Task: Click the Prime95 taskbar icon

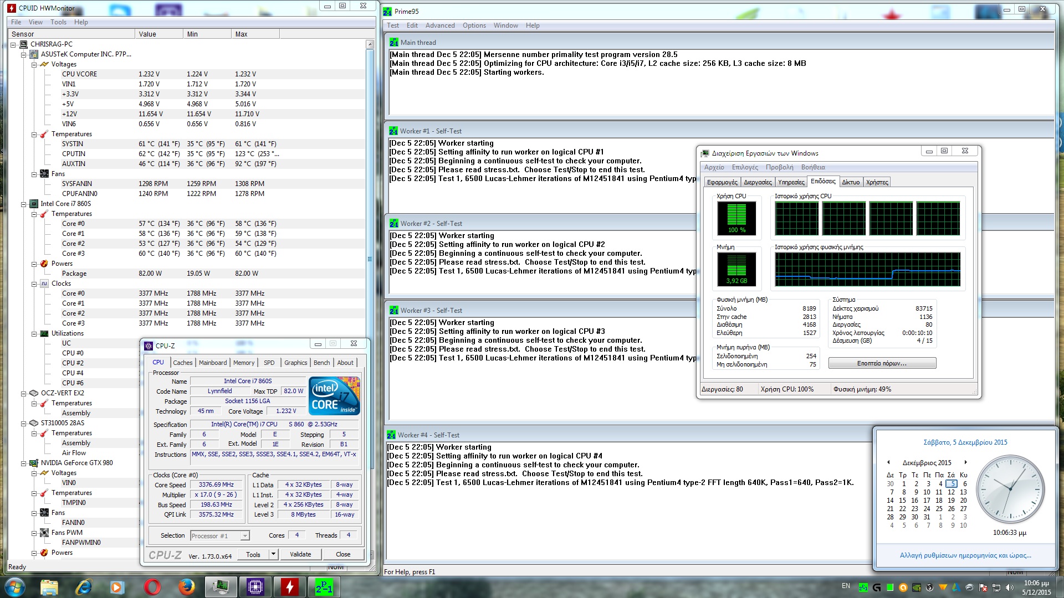Action: [324, 587]
